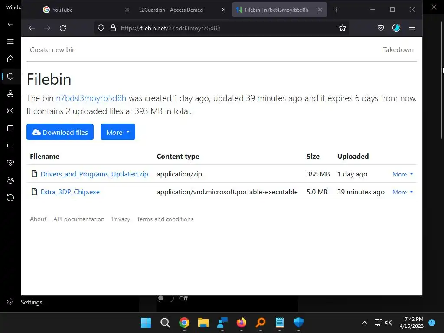Click the 39 minutes ago uploaded cell

[x=361, y=192]
